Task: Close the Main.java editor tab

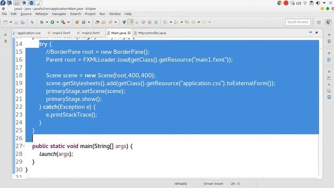Action: [129, 33]
